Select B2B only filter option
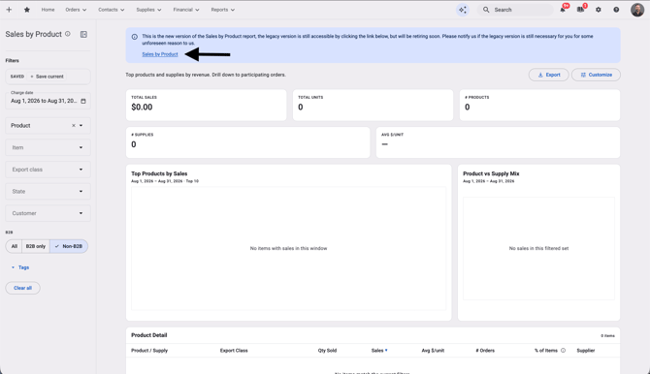650x374 pixels. pyautogui.click(x=36, y=246)
